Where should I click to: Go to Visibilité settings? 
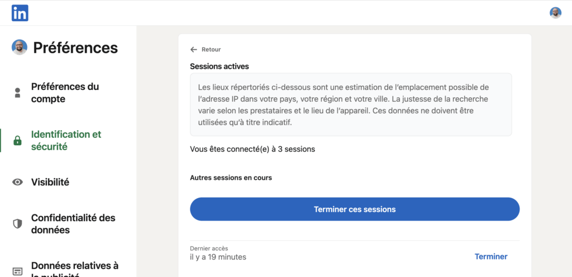click(50, 182)
